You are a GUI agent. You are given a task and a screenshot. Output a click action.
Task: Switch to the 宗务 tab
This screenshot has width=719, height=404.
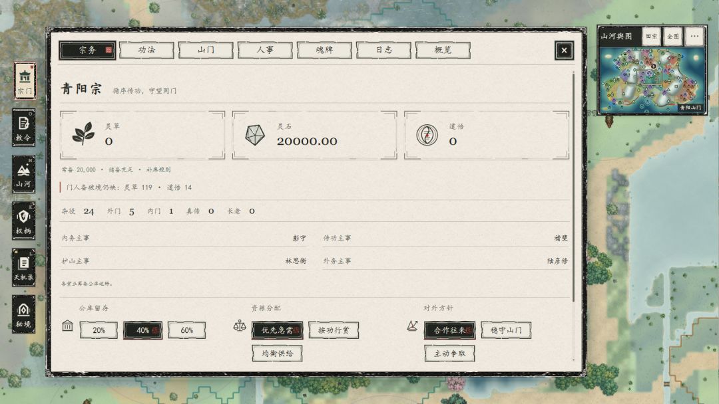[87, 50]
